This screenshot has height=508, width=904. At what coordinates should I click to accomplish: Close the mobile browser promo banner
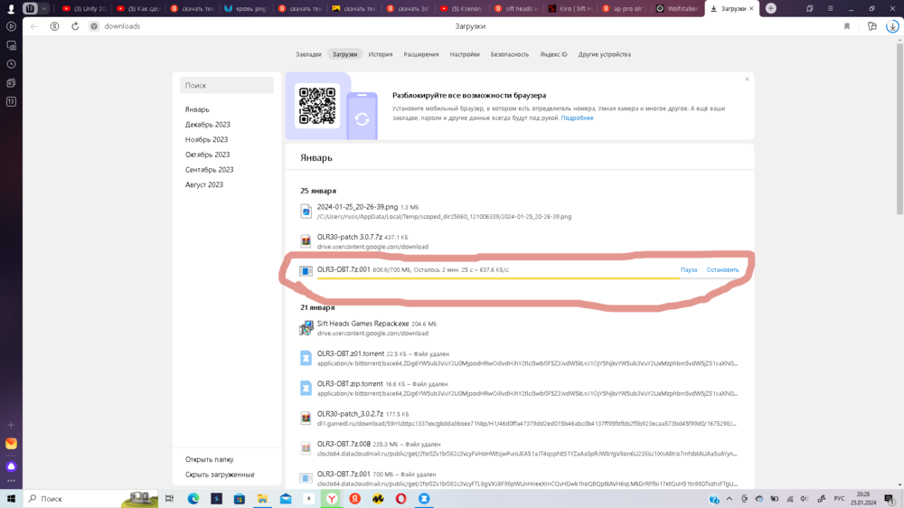click(x=748, y=79)
